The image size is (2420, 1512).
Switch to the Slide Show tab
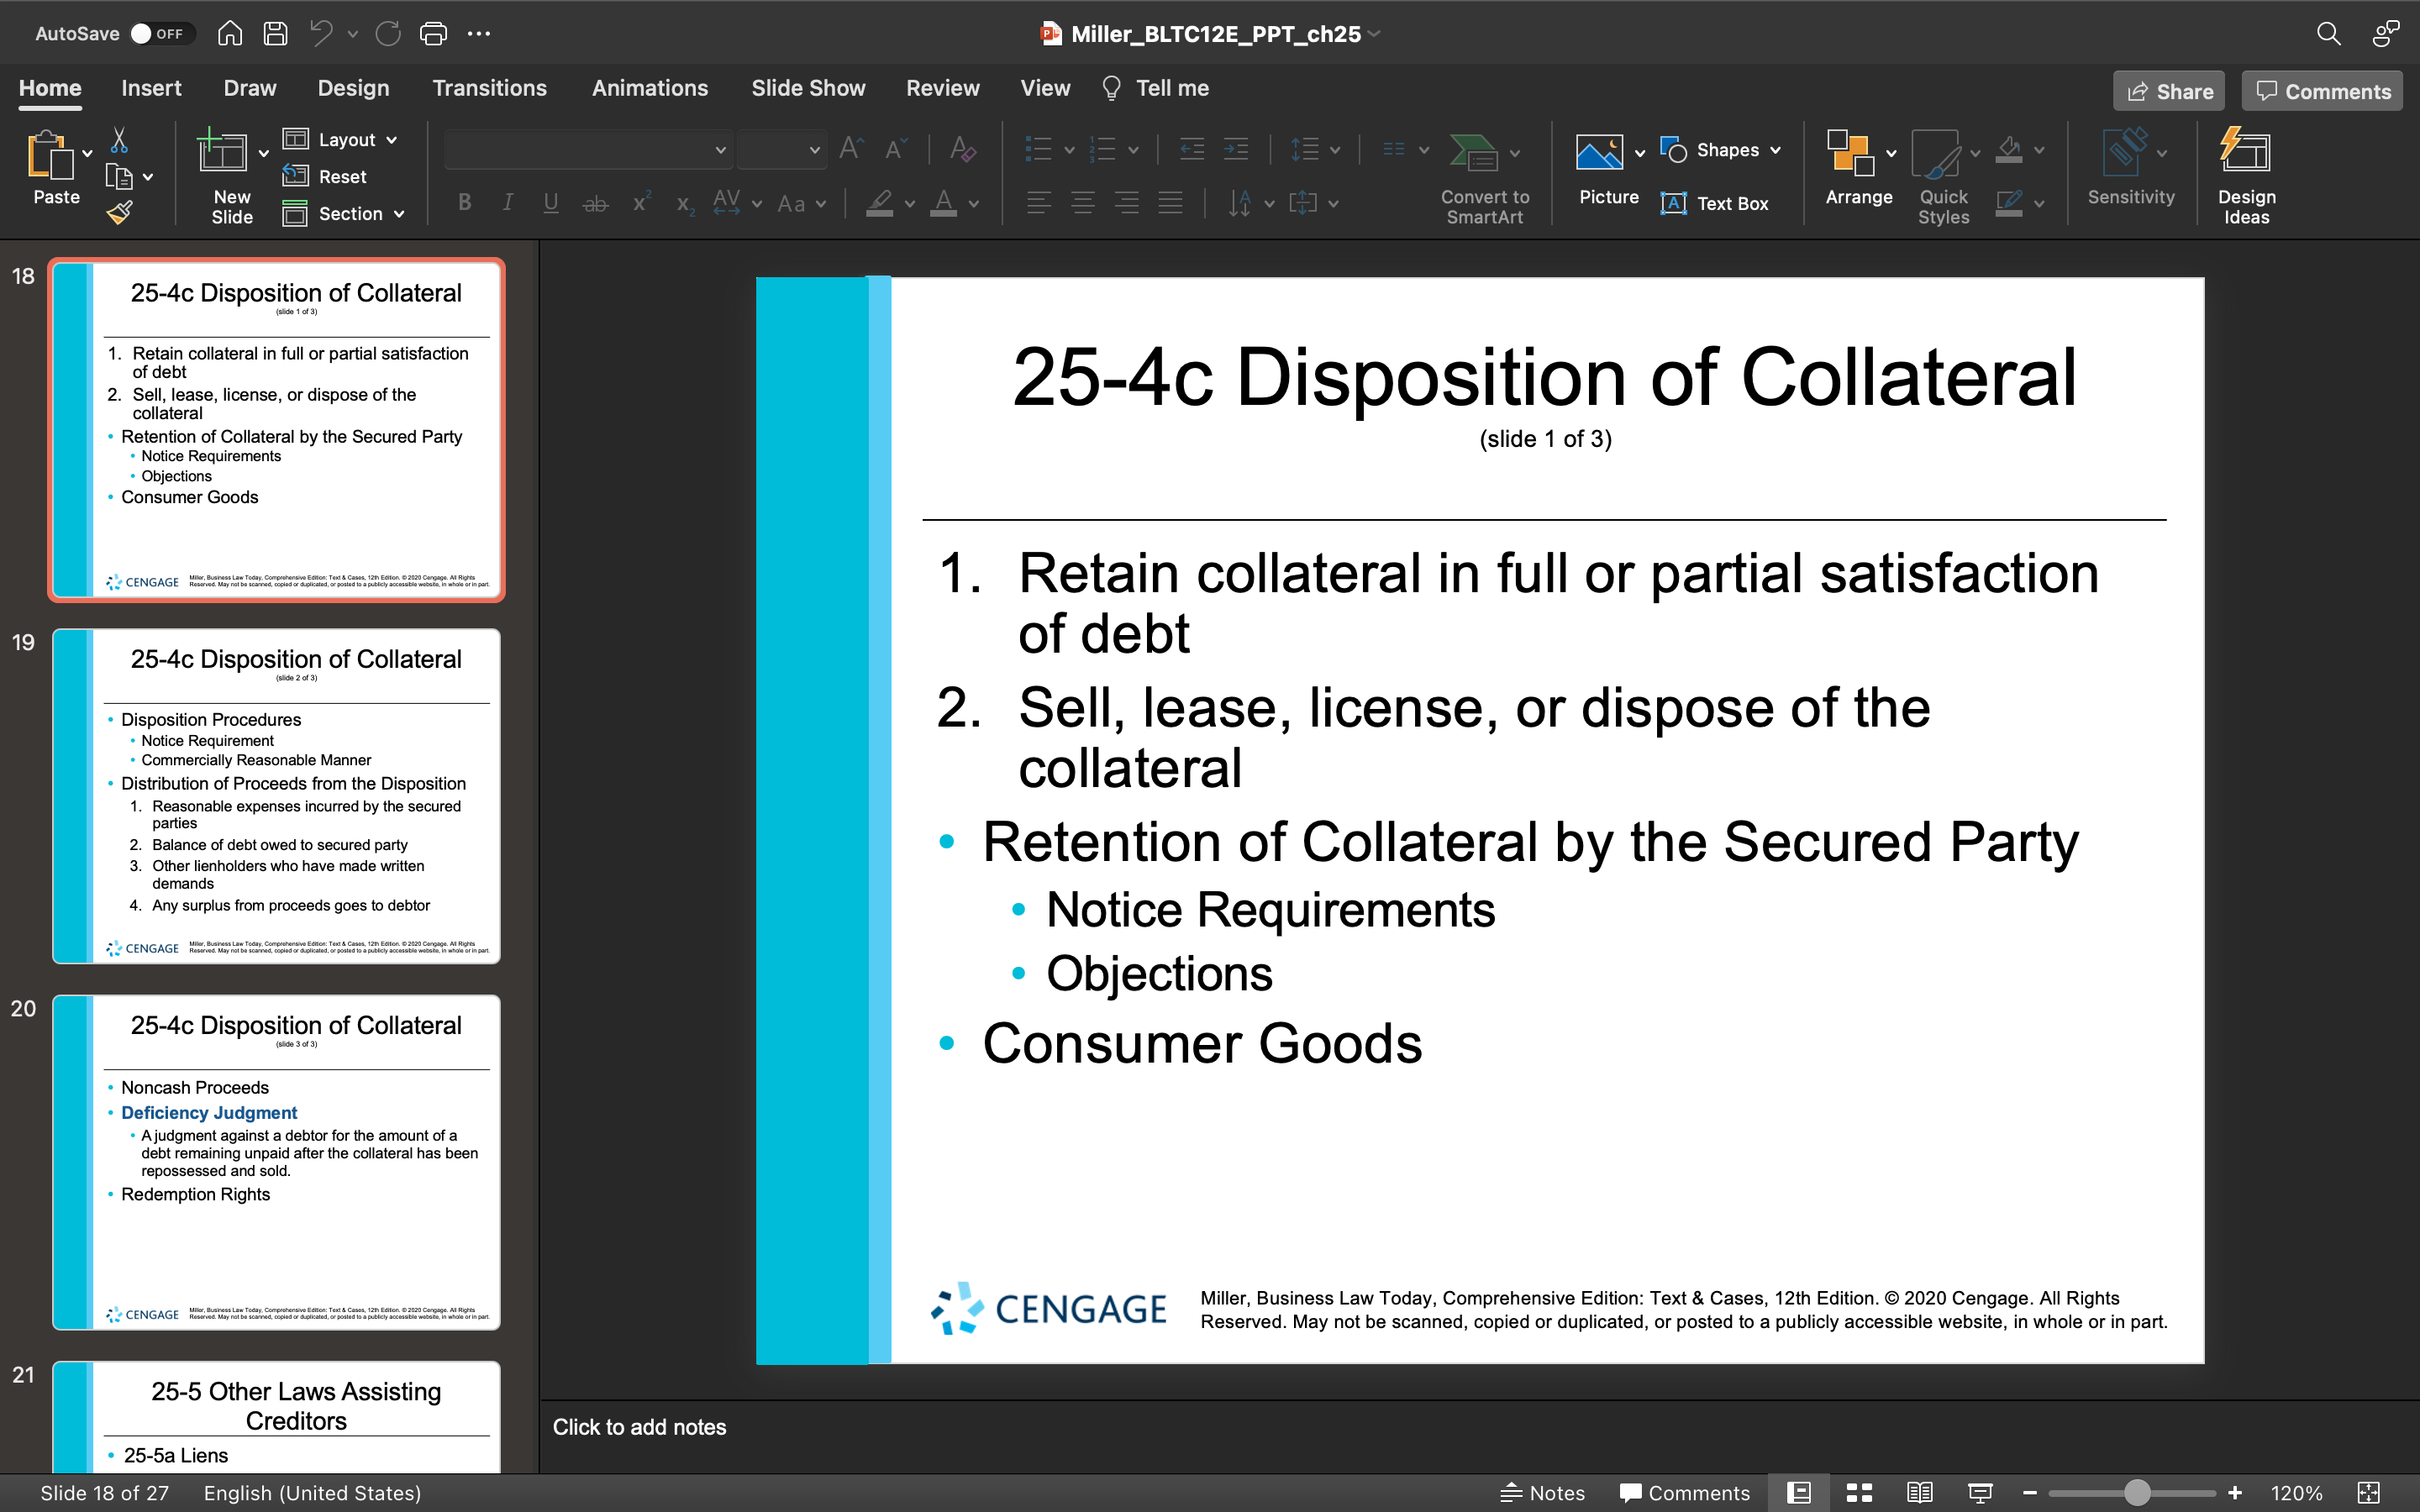tap(808, 88)
